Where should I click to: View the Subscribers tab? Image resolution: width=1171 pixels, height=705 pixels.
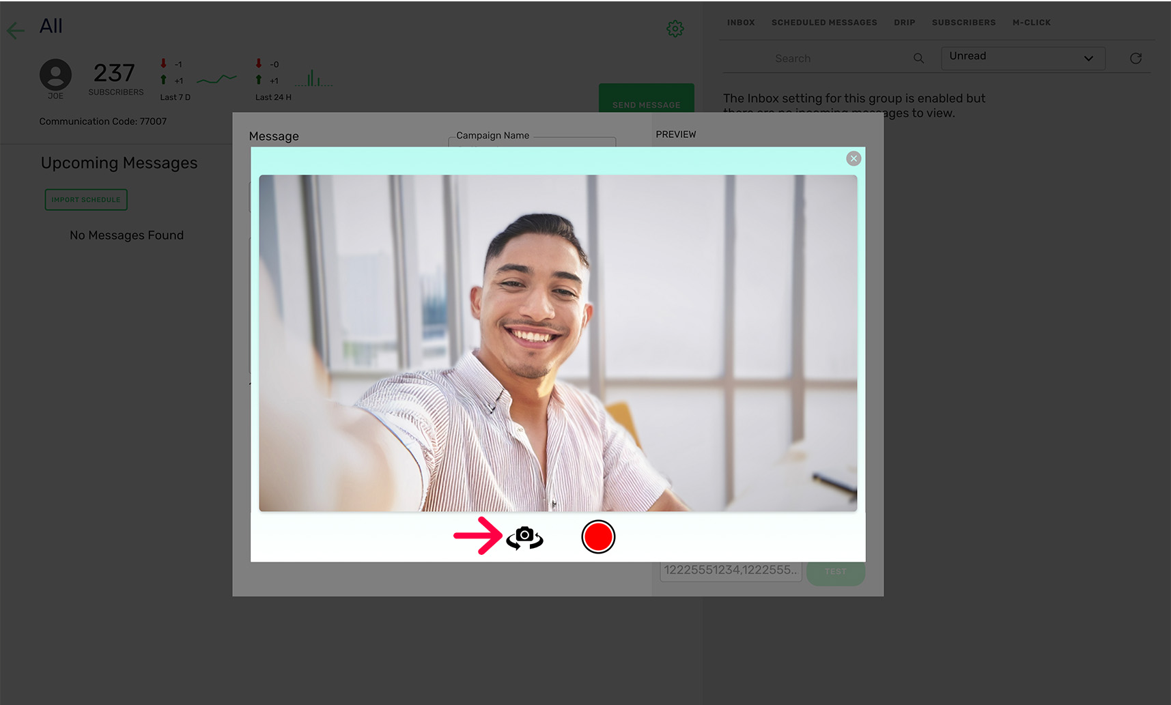pyautogui.click(x=963, y=23)
